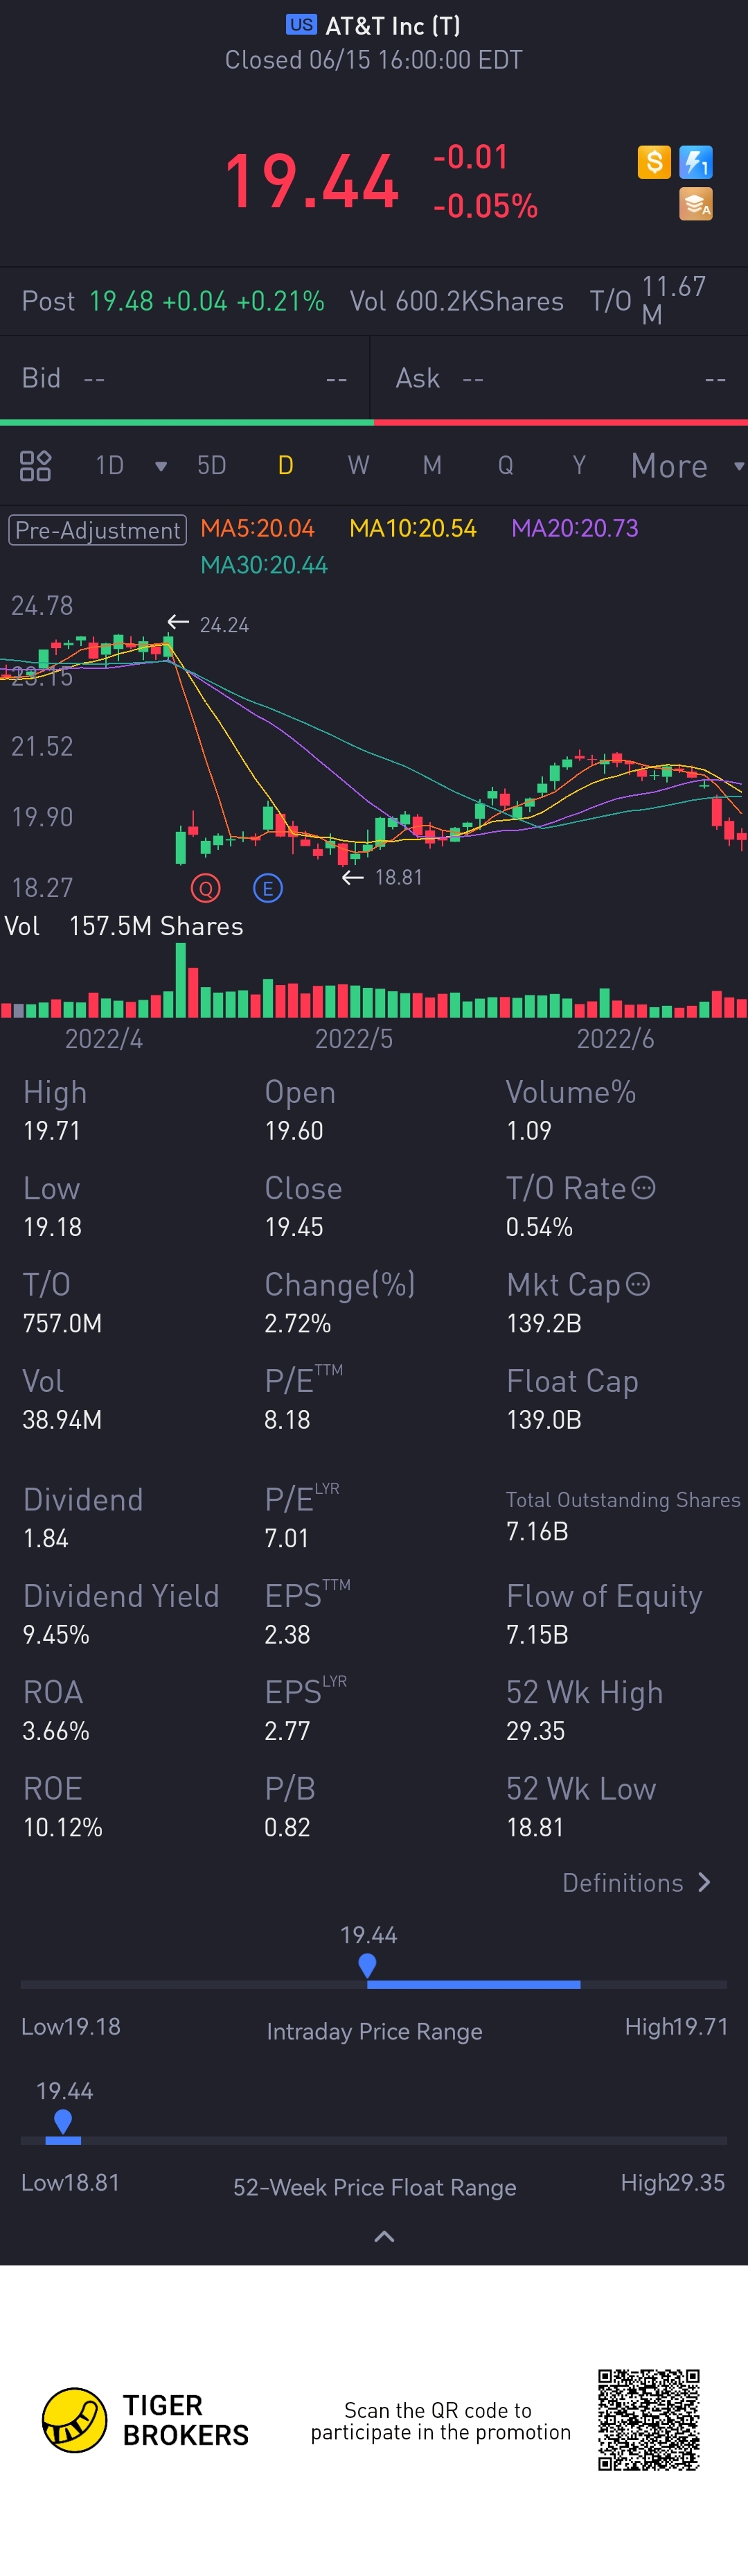The height and width of the screenshot is (2576, 748).
Task: Select the M monthly chart tab
Action: (x=432, y=466)
